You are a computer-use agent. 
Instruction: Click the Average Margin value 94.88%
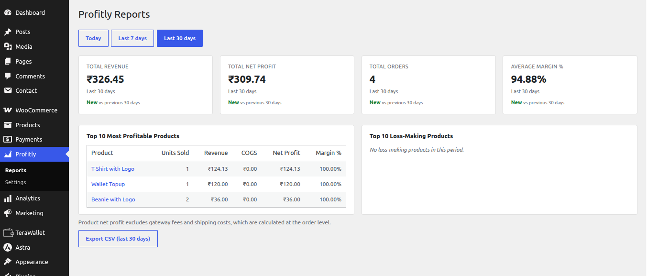(x=528, y=79)
